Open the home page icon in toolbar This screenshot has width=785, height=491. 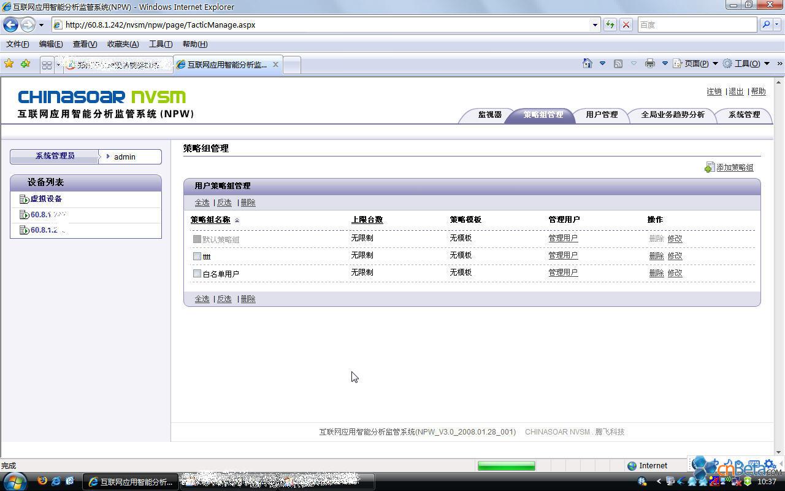click(587, 63)
